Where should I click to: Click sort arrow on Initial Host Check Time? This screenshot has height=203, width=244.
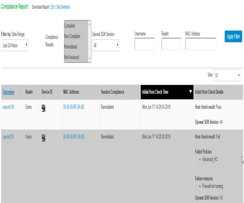pos(190,91)
